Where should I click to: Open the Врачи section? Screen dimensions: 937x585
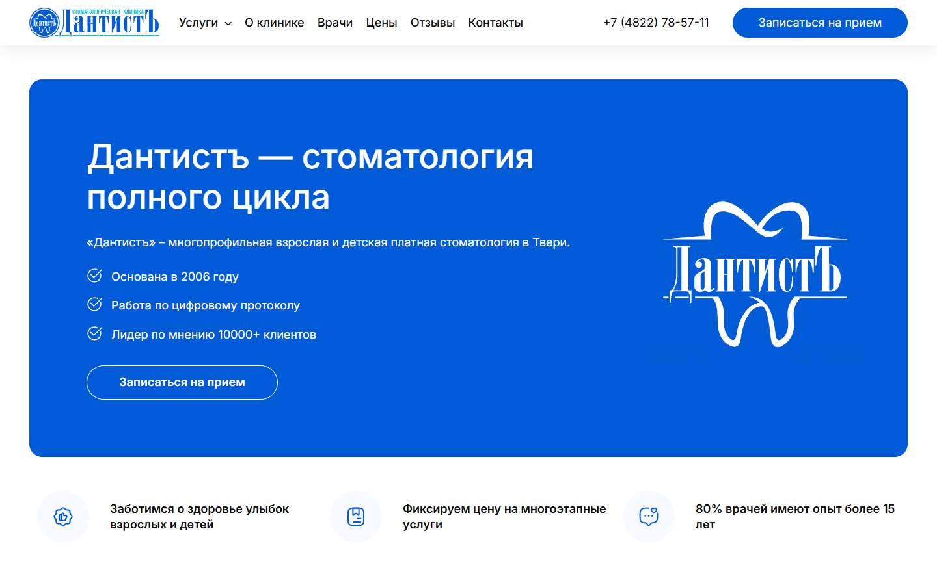tap(335, 23)
